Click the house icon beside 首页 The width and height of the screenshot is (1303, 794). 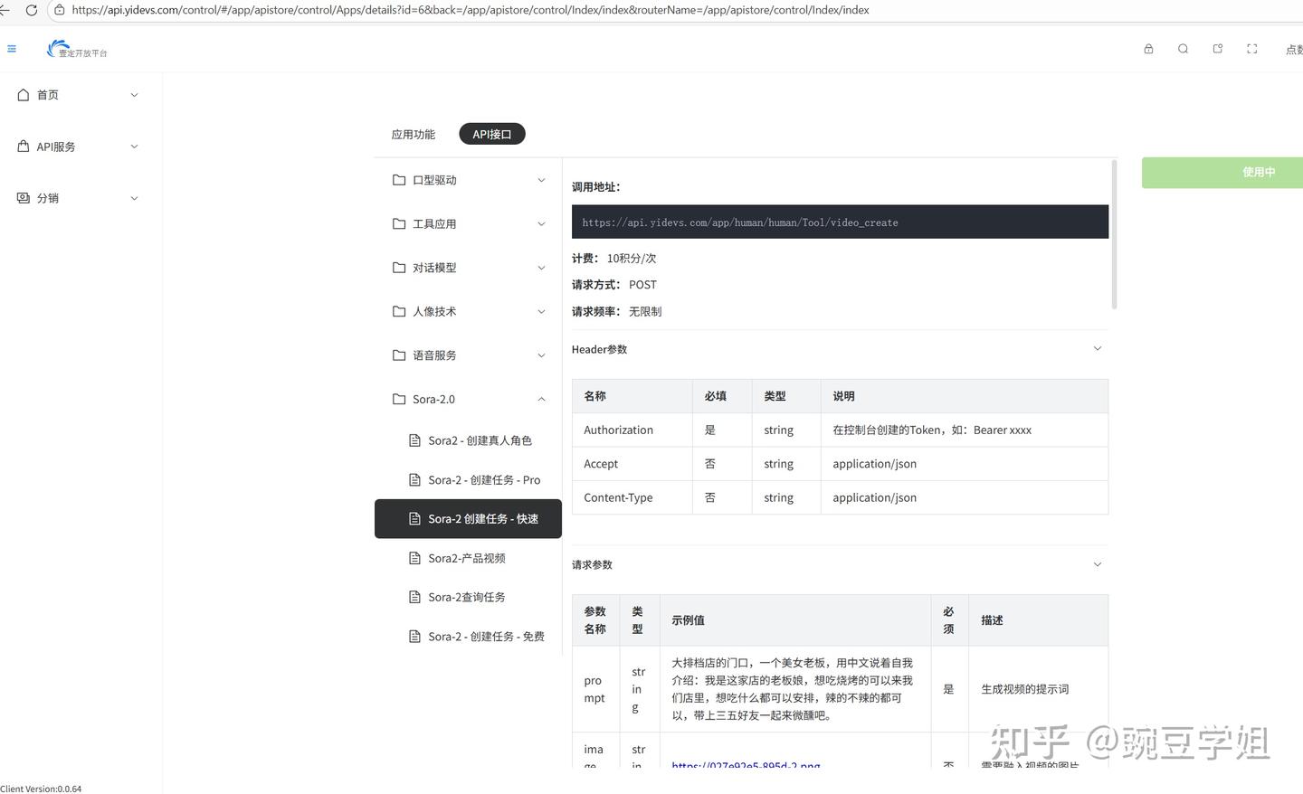point(24,95)
